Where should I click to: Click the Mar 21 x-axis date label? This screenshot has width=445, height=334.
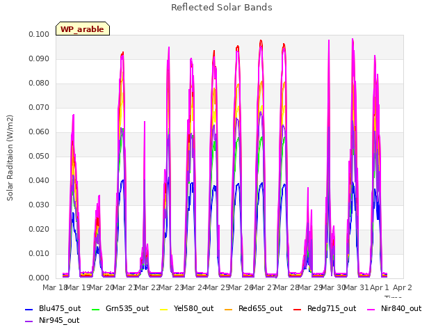(x=125, y=287)
